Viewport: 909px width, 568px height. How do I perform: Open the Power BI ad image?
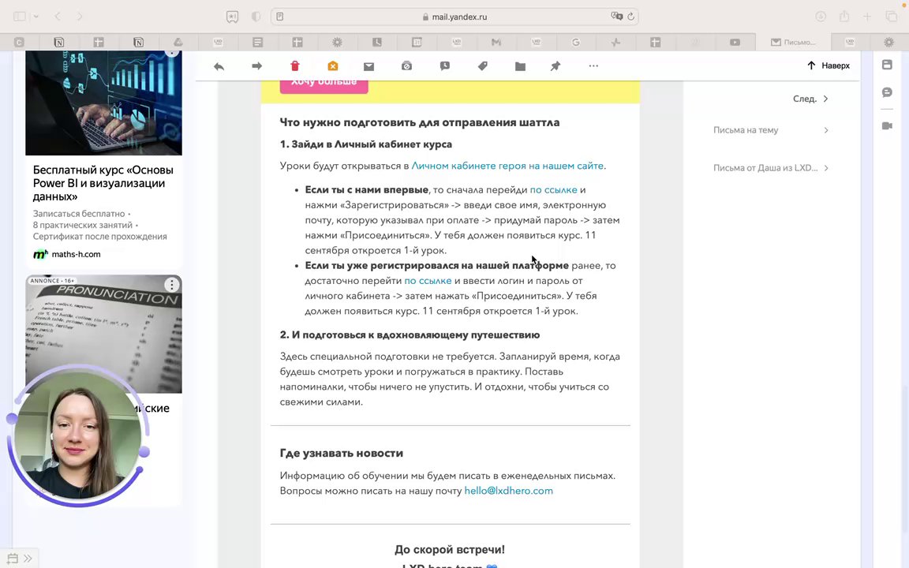pyautogui.click(x=104, y=103)
